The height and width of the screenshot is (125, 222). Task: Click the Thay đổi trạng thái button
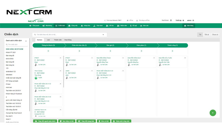(86, 121)
